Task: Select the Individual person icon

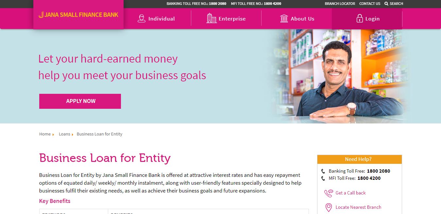Action: (x=142, y=18)
